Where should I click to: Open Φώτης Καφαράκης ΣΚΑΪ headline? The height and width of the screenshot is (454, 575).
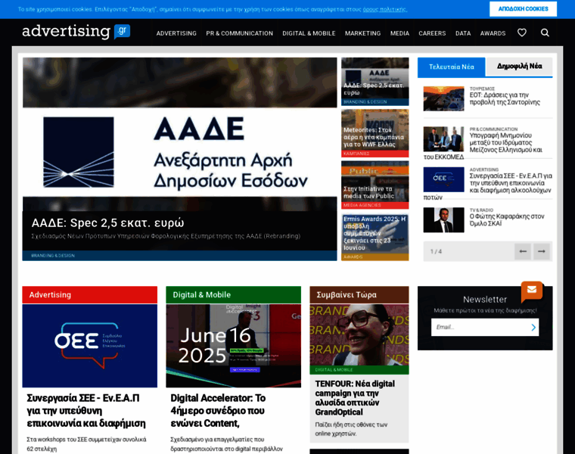tap(507, 220)
